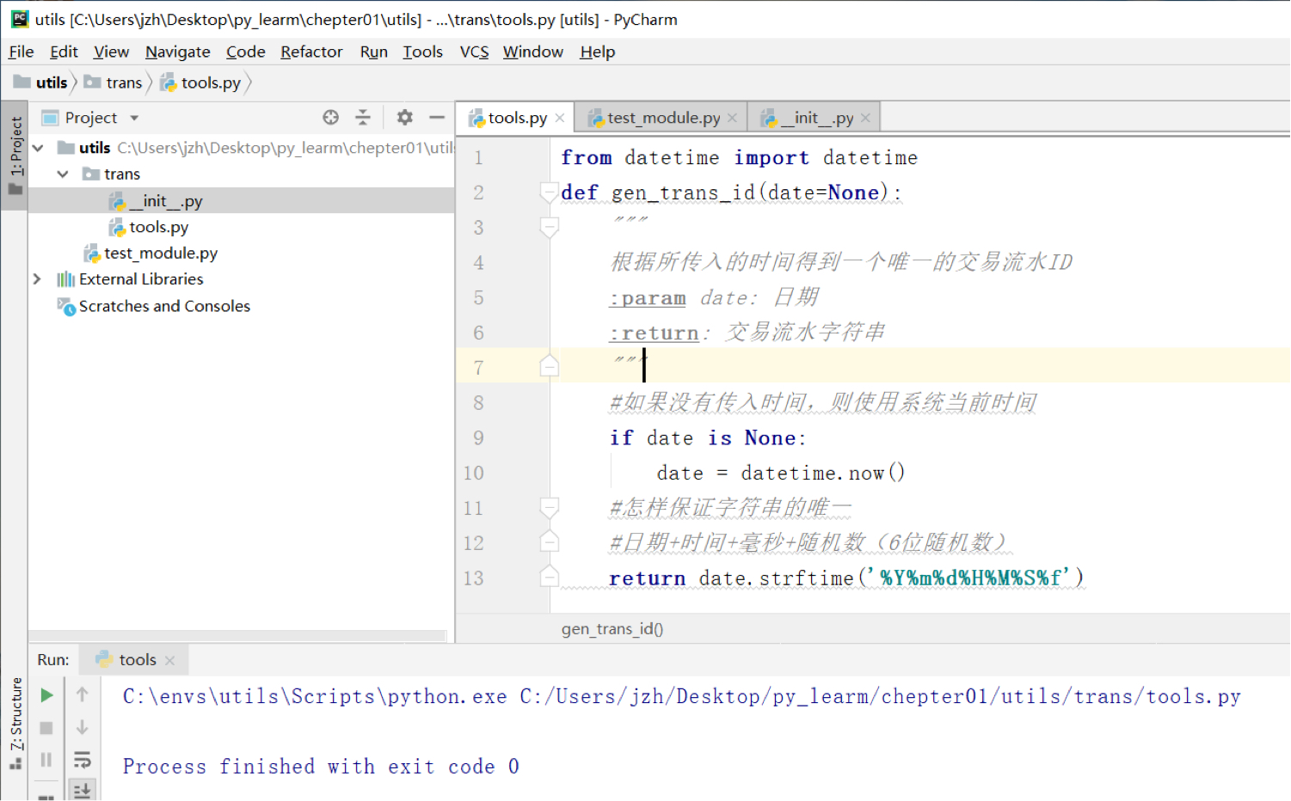Open the Run menu
This screenshot has width=1291, height=801.
pyautogui.click(x=373, y=52)
